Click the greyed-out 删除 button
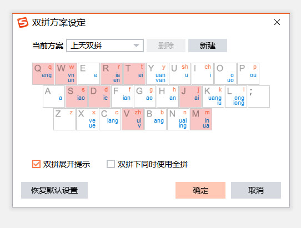 pos(166,45)
